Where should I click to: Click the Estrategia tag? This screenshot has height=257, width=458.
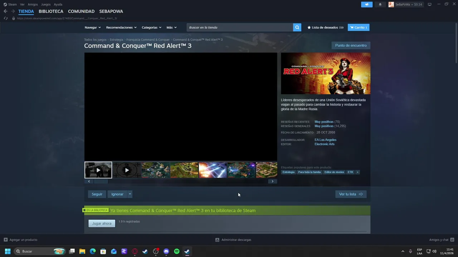point(288,172)
